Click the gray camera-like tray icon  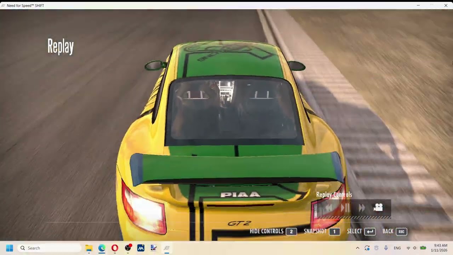376,248
